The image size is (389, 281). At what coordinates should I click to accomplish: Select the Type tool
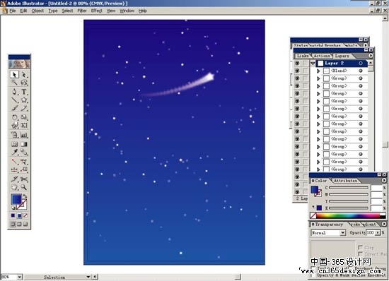(x=24, y=92)
